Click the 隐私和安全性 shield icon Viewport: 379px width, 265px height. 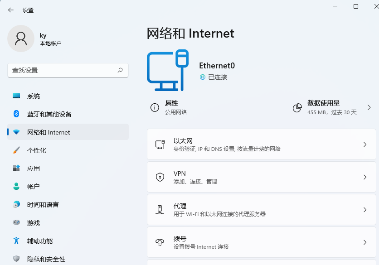[x=17, y=259]
